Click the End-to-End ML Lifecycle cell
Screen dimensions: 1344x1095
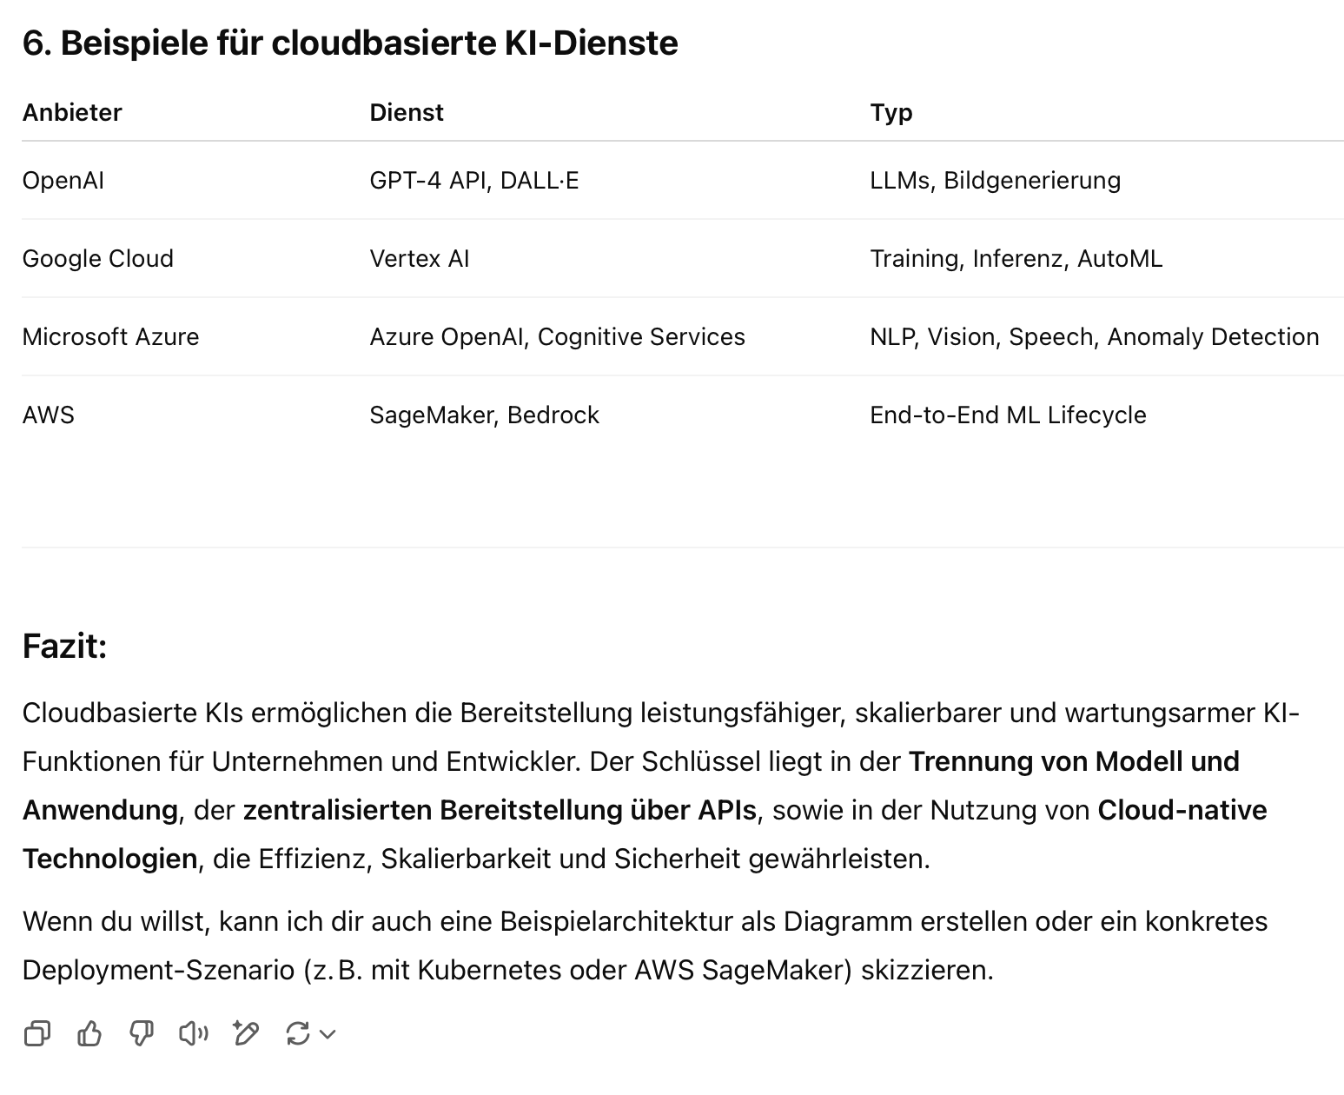pos(1008,415)
